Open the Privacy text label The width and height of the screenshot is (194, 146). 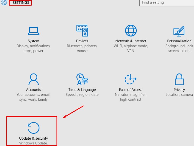pos(179,90)
